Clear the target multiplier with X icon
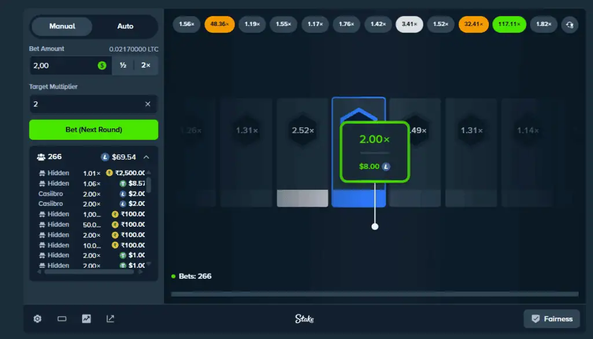The width and height of the screenshot is (593, 339). (x=148, y=104)
